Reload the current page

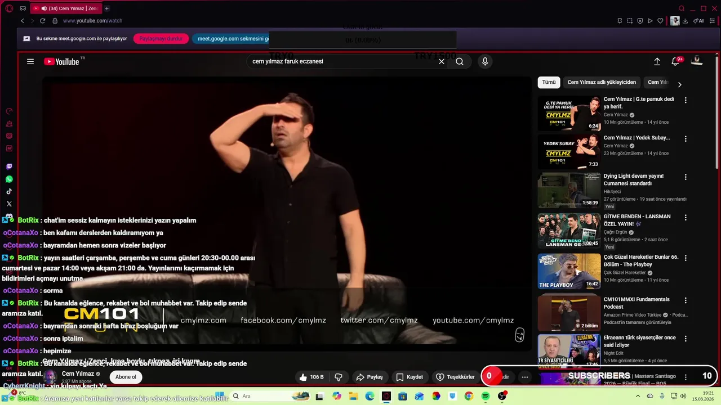pyautogui.click(x=42, y=21)
